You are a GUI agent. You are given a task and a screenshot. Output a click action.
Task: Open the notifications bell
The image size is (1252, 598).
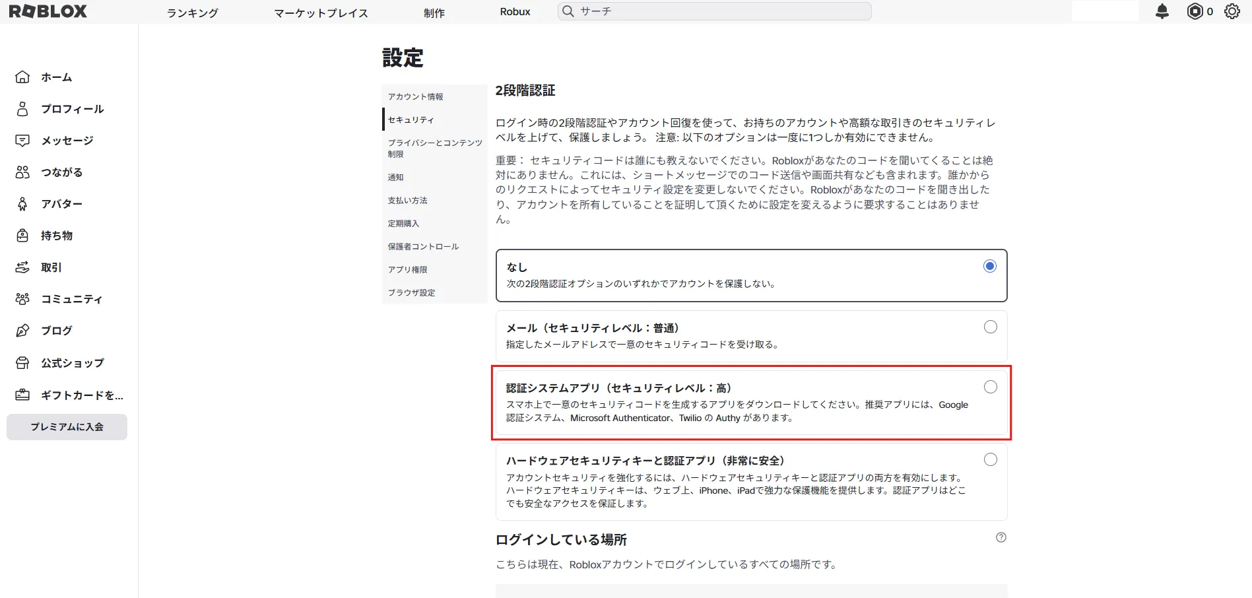coord(1162,11)
